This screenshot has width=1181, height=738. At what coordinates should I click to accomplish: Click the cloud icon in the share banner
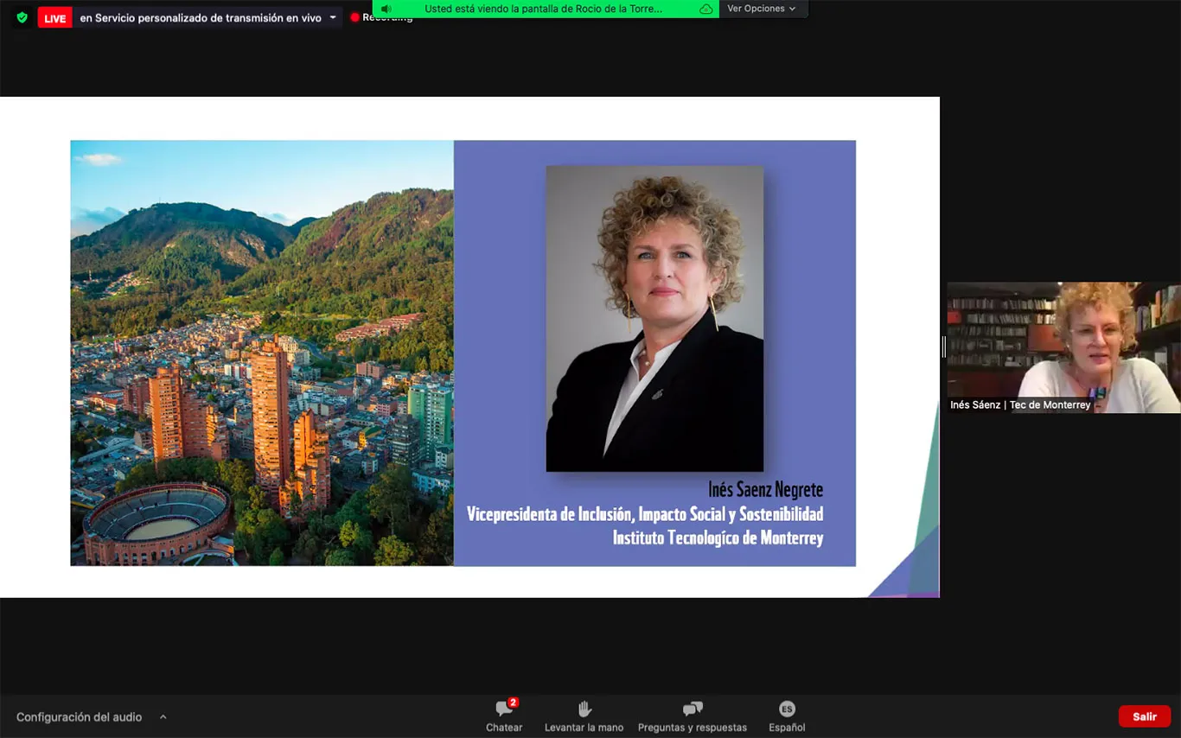pos(706,9)
